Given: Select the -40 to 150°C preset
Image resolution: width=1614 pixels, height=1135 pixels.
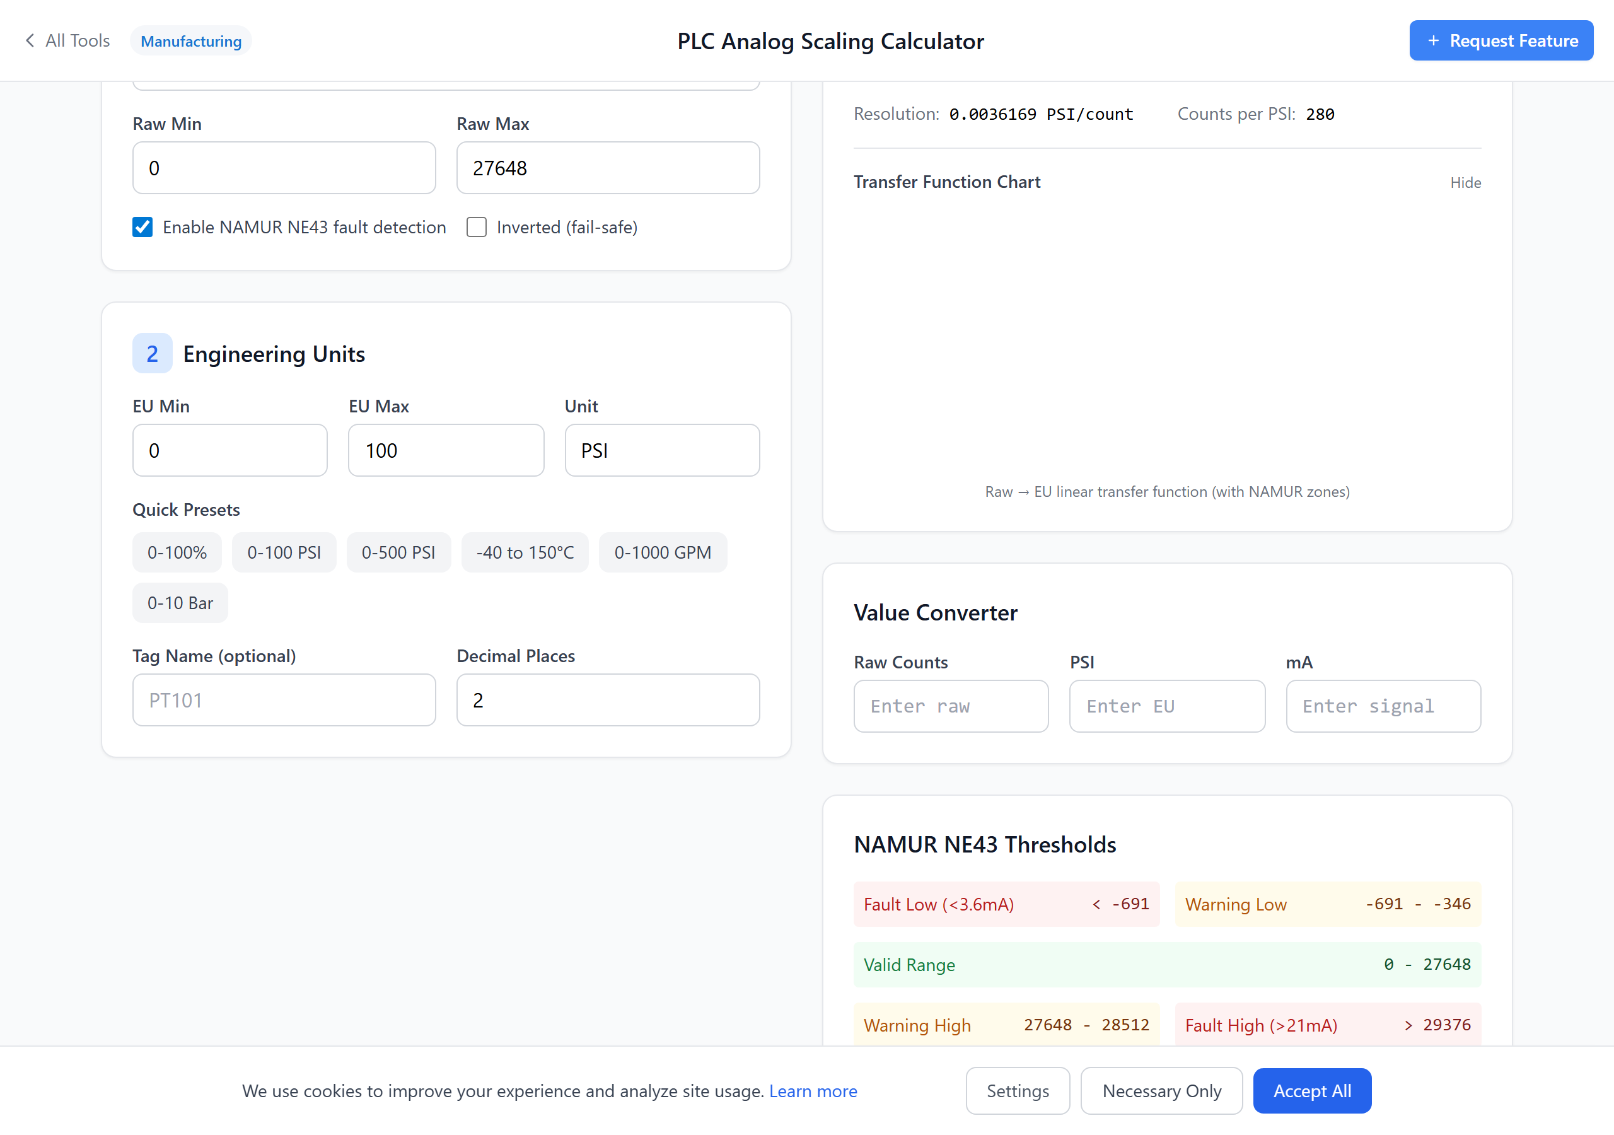Looking at the screenshot, I should pos(525,553).
